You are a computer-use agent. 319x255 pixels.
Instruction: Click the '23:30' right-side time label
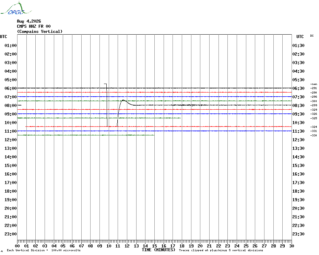(x=298, y=234)
